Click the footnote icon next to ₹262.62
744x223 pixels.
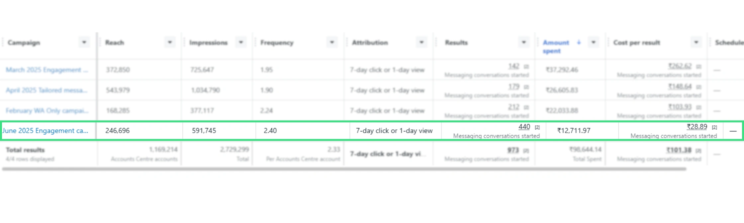click(699, 67)
